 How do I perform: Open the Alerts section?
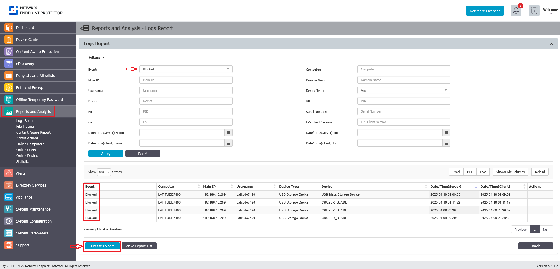click(20, 173)
